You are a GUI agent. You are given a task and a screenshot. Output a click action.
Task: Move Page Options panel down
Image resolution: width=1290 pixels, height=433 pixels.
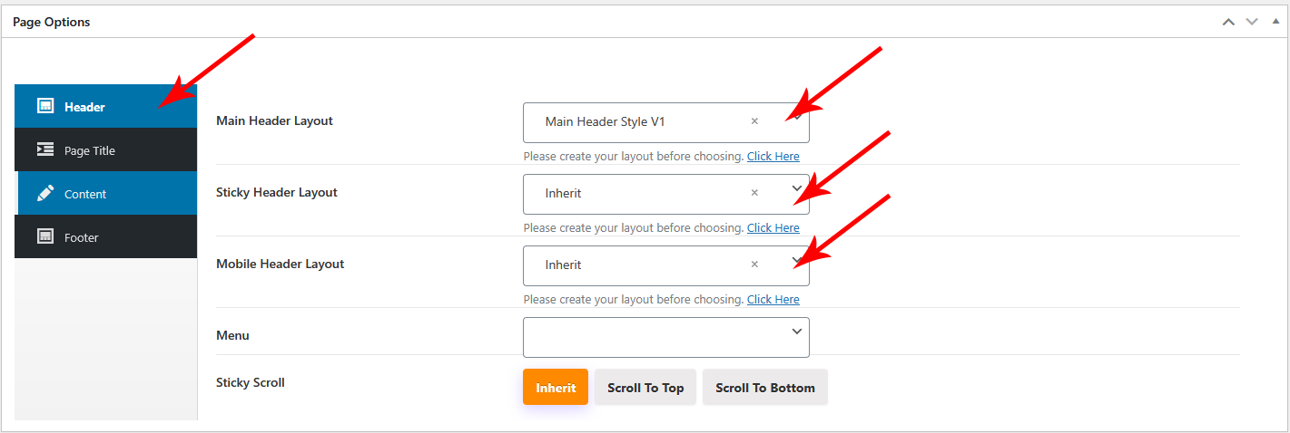pos(1252,22)
